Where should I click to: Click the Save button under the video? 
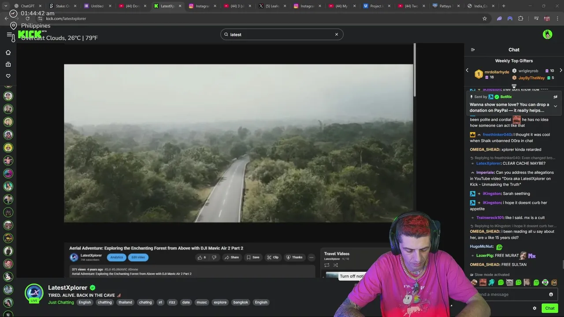tap(253, 258)
